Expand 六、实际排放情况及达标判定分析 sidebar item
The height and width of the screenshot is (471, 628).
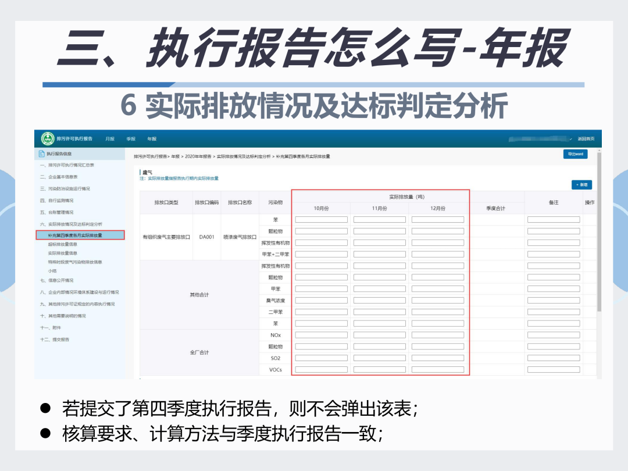71,224
